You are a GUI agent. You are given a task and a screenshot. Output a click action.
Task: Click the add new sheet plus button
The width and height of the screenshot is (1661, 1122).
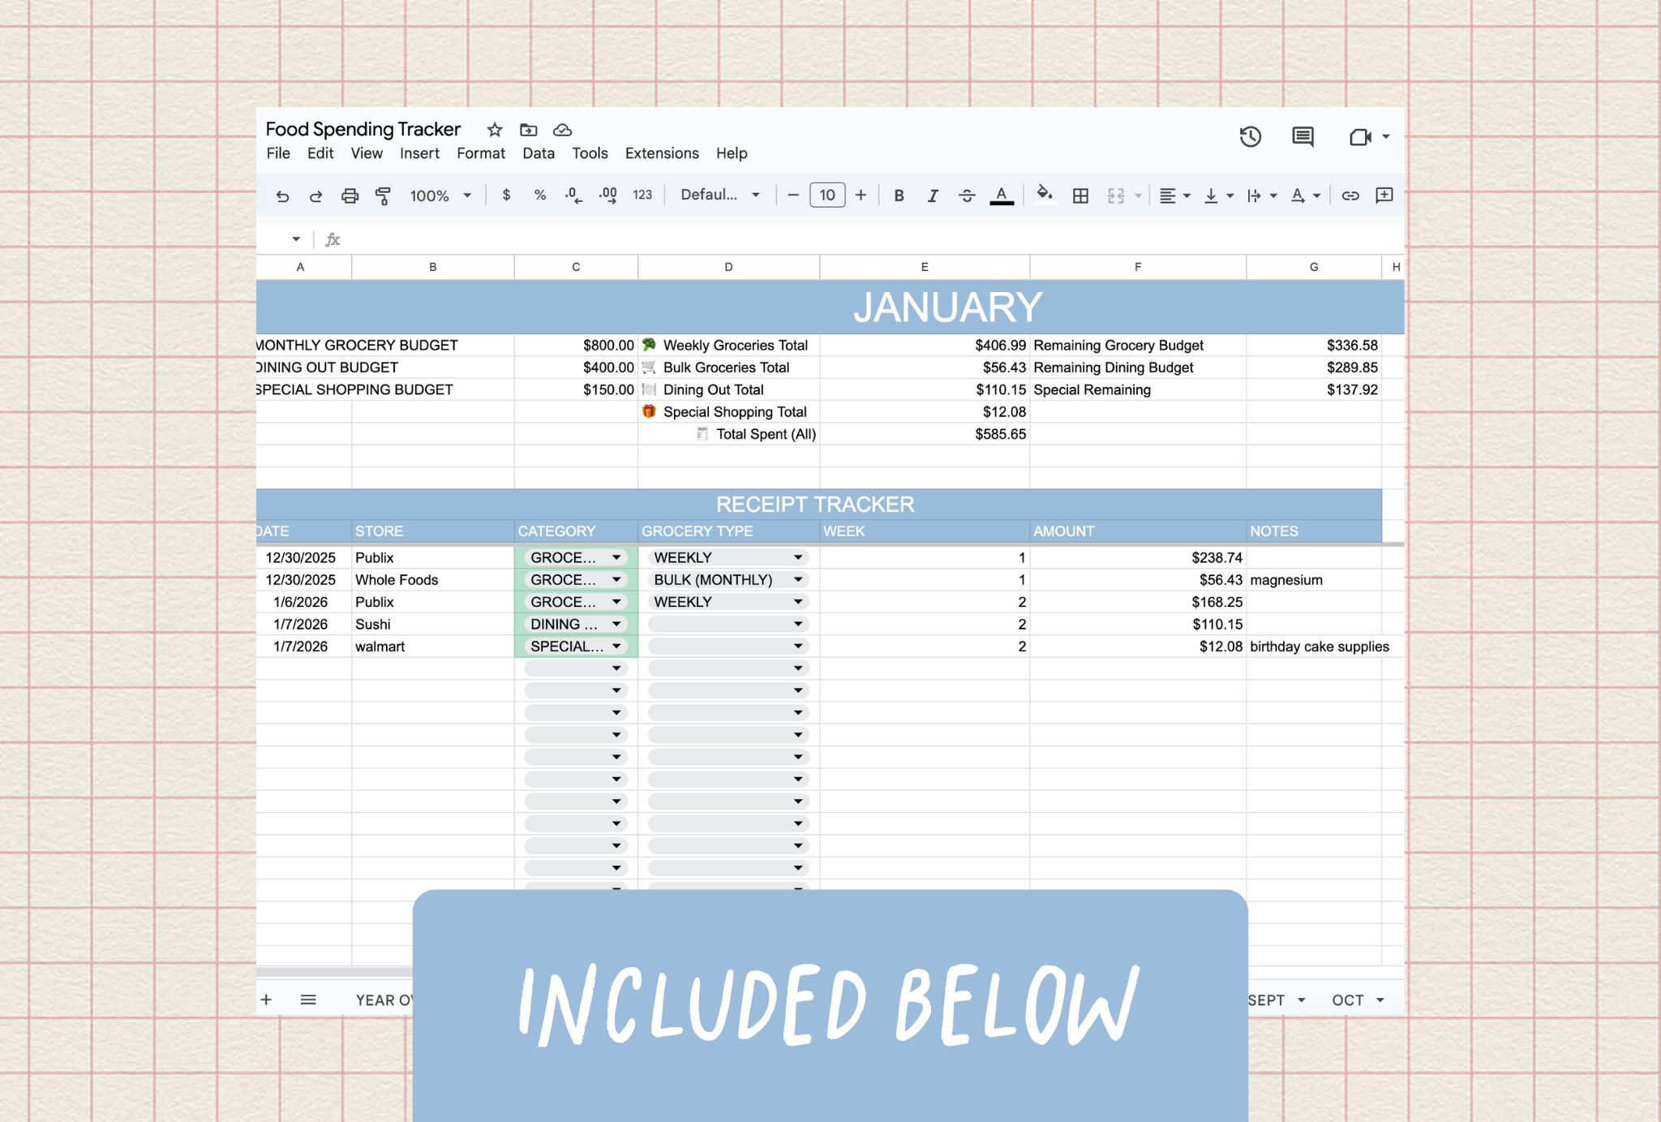click(266, 1000)
